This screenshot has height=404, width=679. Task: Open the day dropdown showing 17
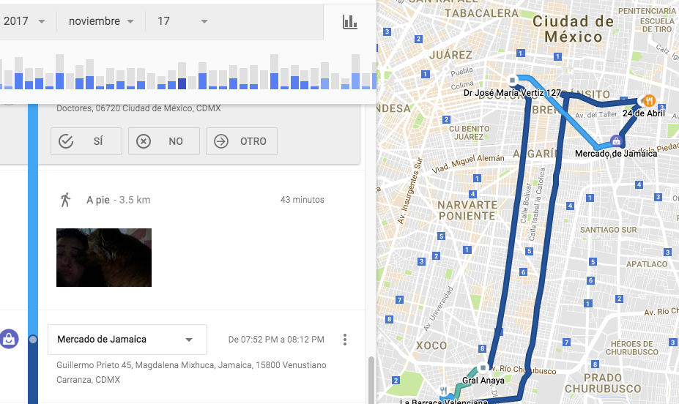click(x=182, y=21)
